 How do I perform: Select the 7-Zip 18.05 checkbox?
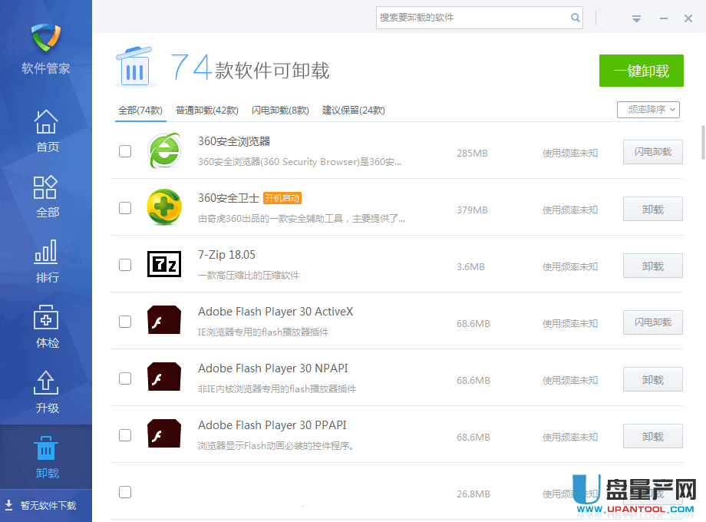click(125, 265)
